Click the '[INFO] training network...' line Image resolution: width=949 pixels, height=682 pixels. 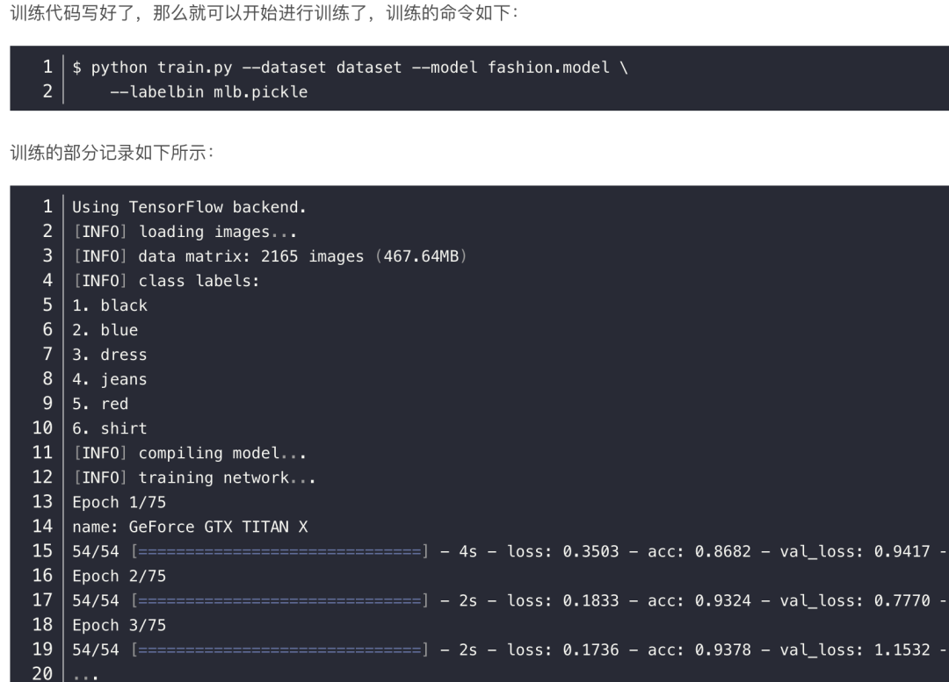pyautogui.click(x=194, y=478)
